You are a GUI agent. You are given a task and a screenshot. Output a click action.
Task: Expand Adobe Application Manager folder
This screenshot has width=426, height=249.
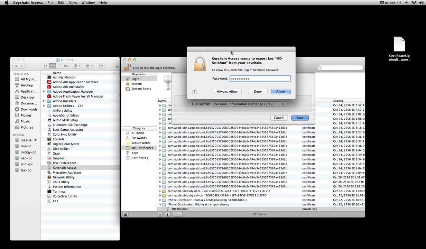click(44, 92)
